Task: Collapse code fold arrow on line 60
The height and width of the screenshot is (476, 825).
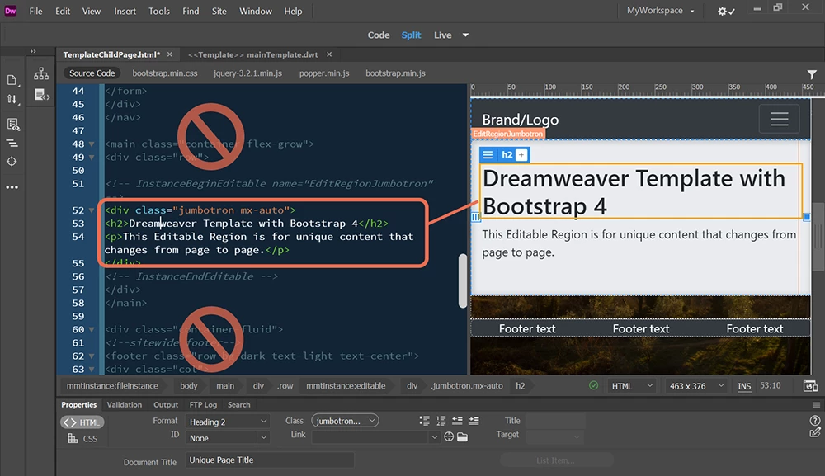Action: pos(92,330)
